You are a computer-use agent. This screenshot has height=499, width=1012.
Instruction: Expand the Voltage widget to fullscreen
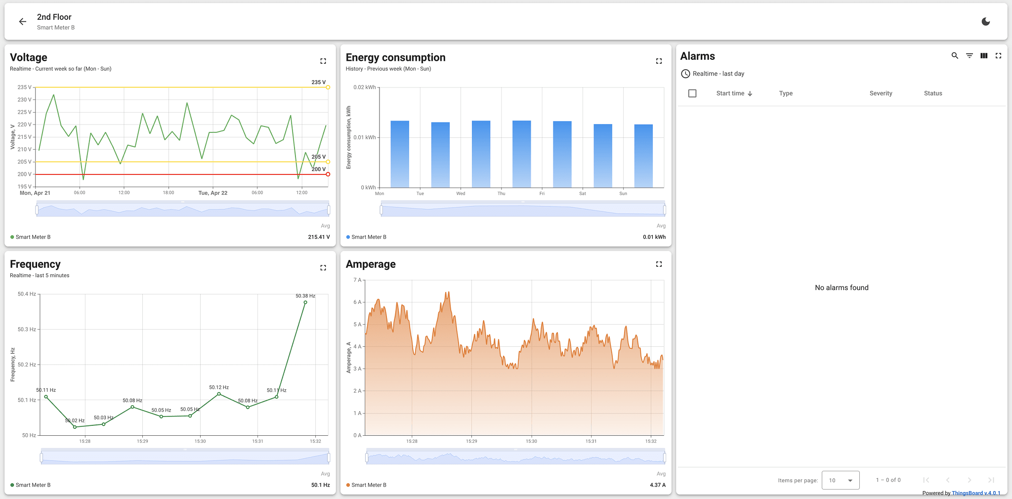pyautogui.click(x=323, y=61)
